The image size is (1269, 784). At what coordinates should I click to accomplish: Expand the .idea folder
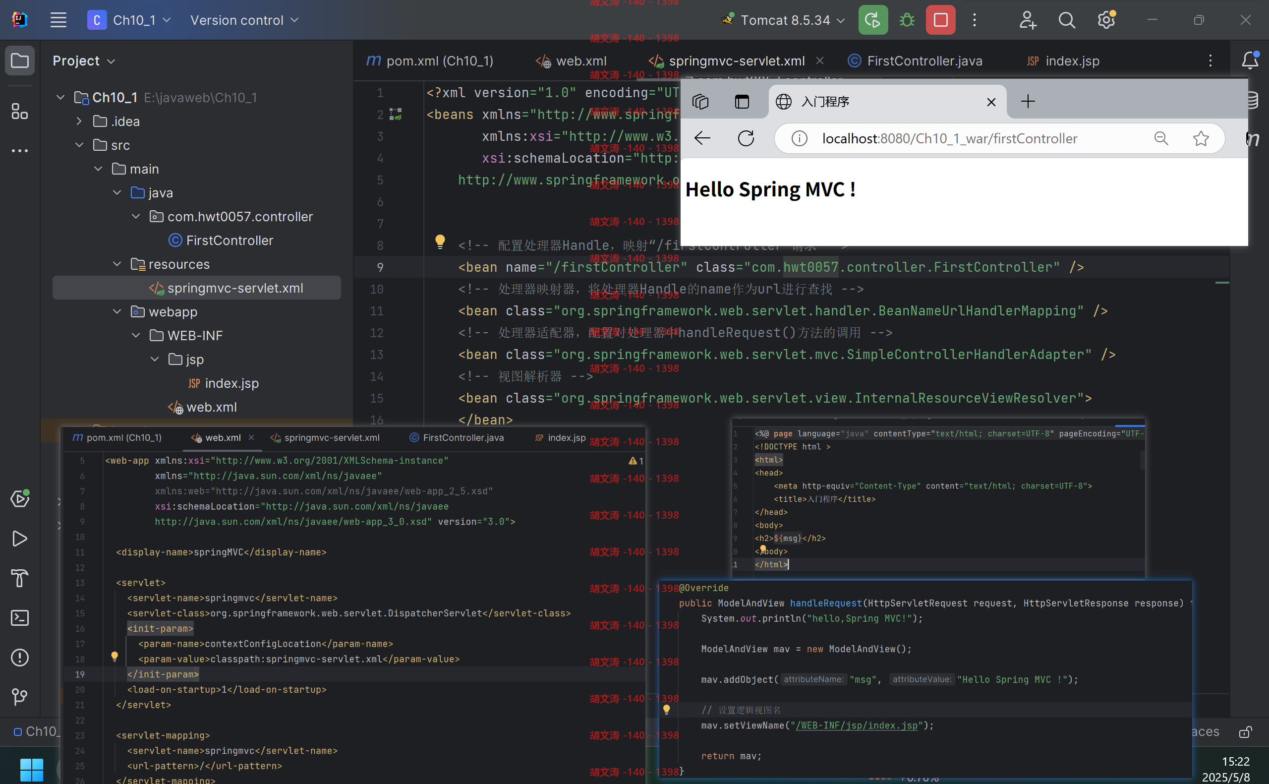(x=79, y=121)
